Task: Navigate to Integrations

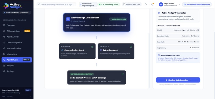Action: point(17,54)
